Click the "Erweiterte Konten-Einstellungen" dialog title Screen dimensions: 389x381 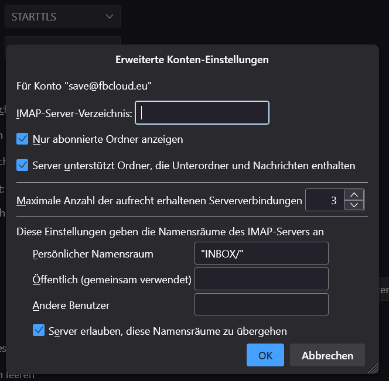pyautogui.click(x=192, y=60)
